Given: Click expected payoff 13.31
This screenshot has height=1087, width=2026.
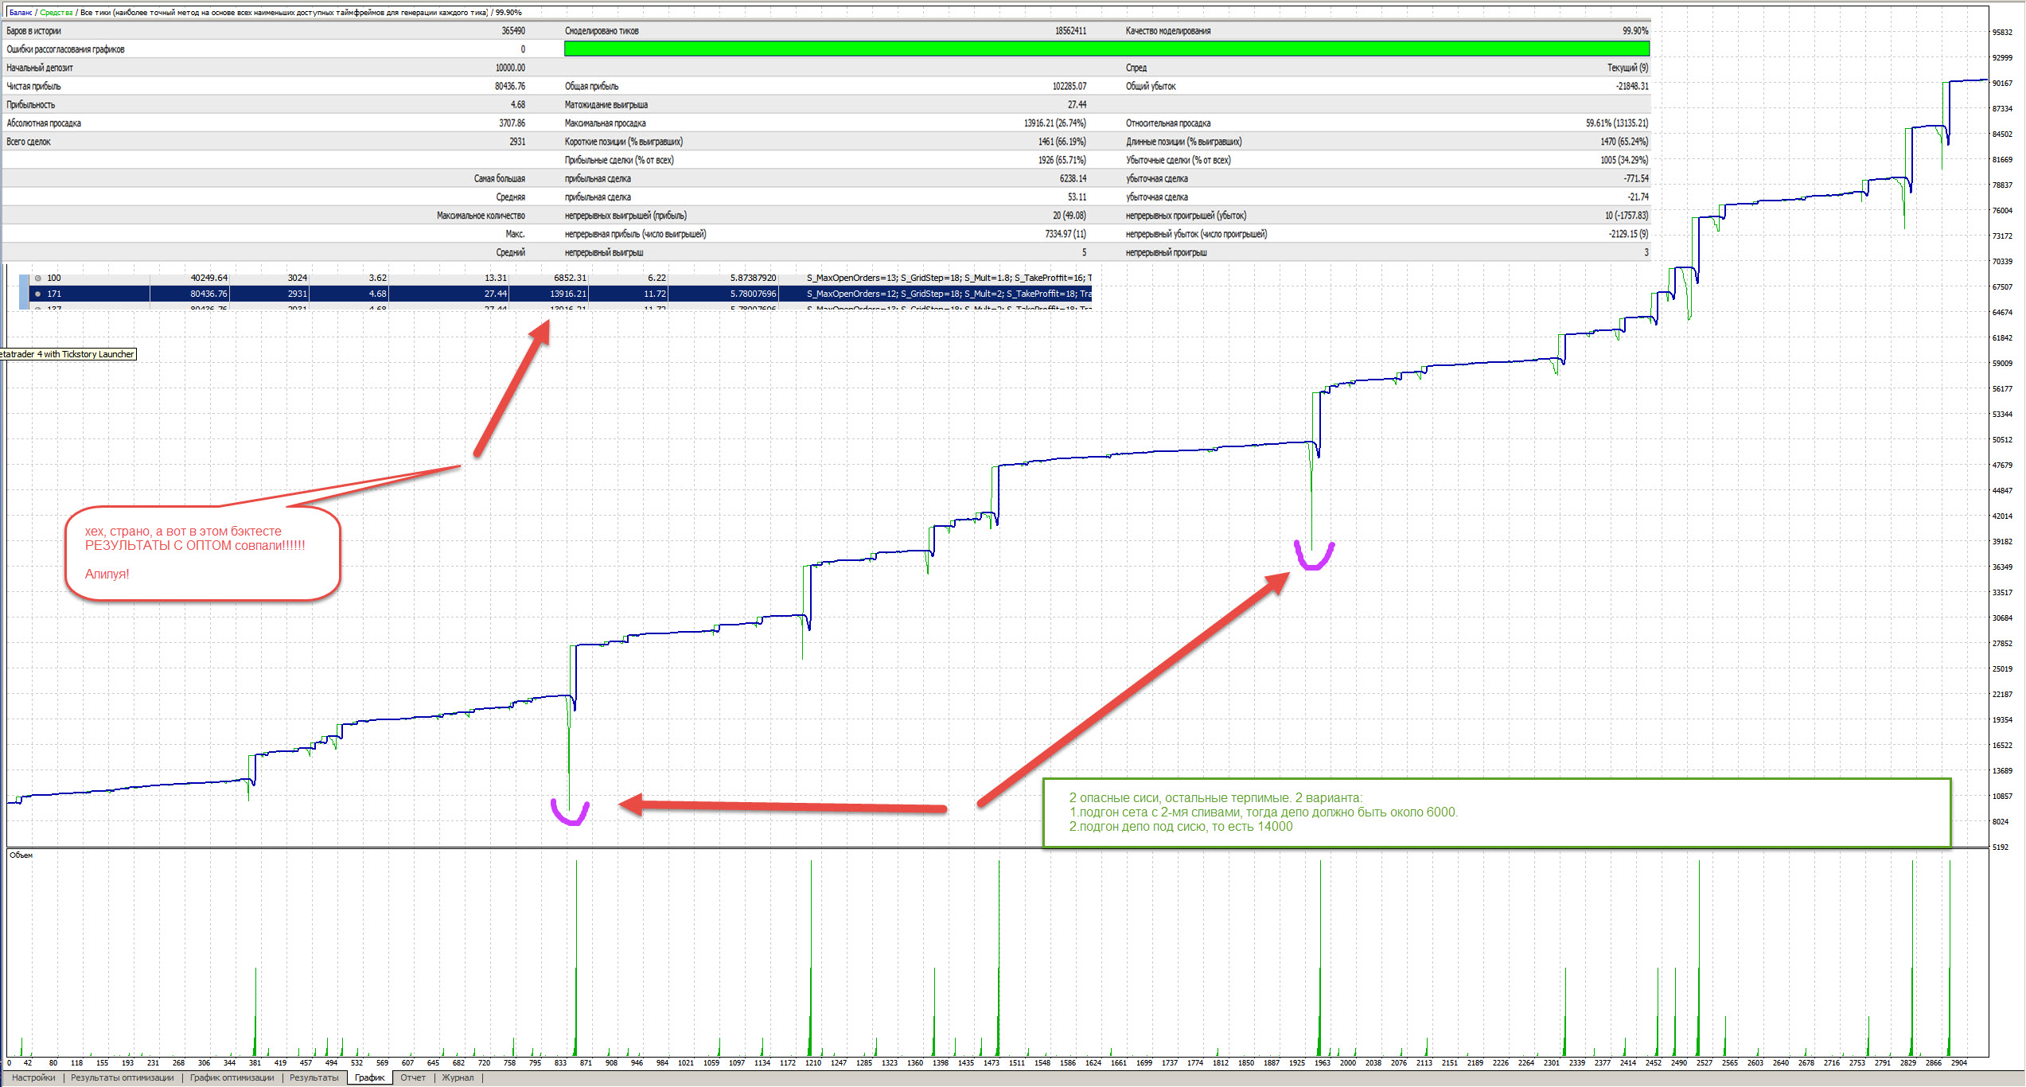Looking at the screenshot, I should [x=495, y=278].
